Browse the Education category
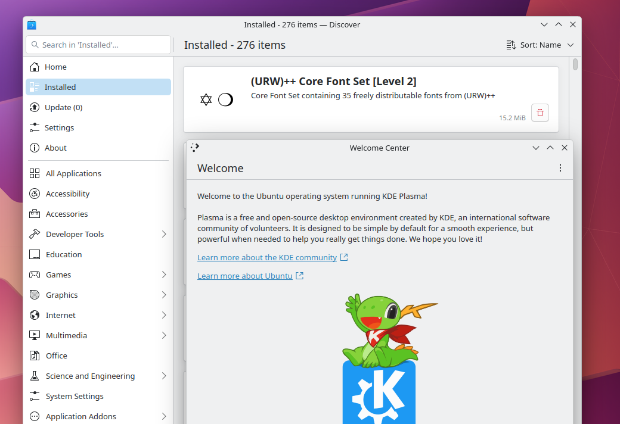Image resolution: width=620 pixels, height=424 pixels. coord(98,254)
